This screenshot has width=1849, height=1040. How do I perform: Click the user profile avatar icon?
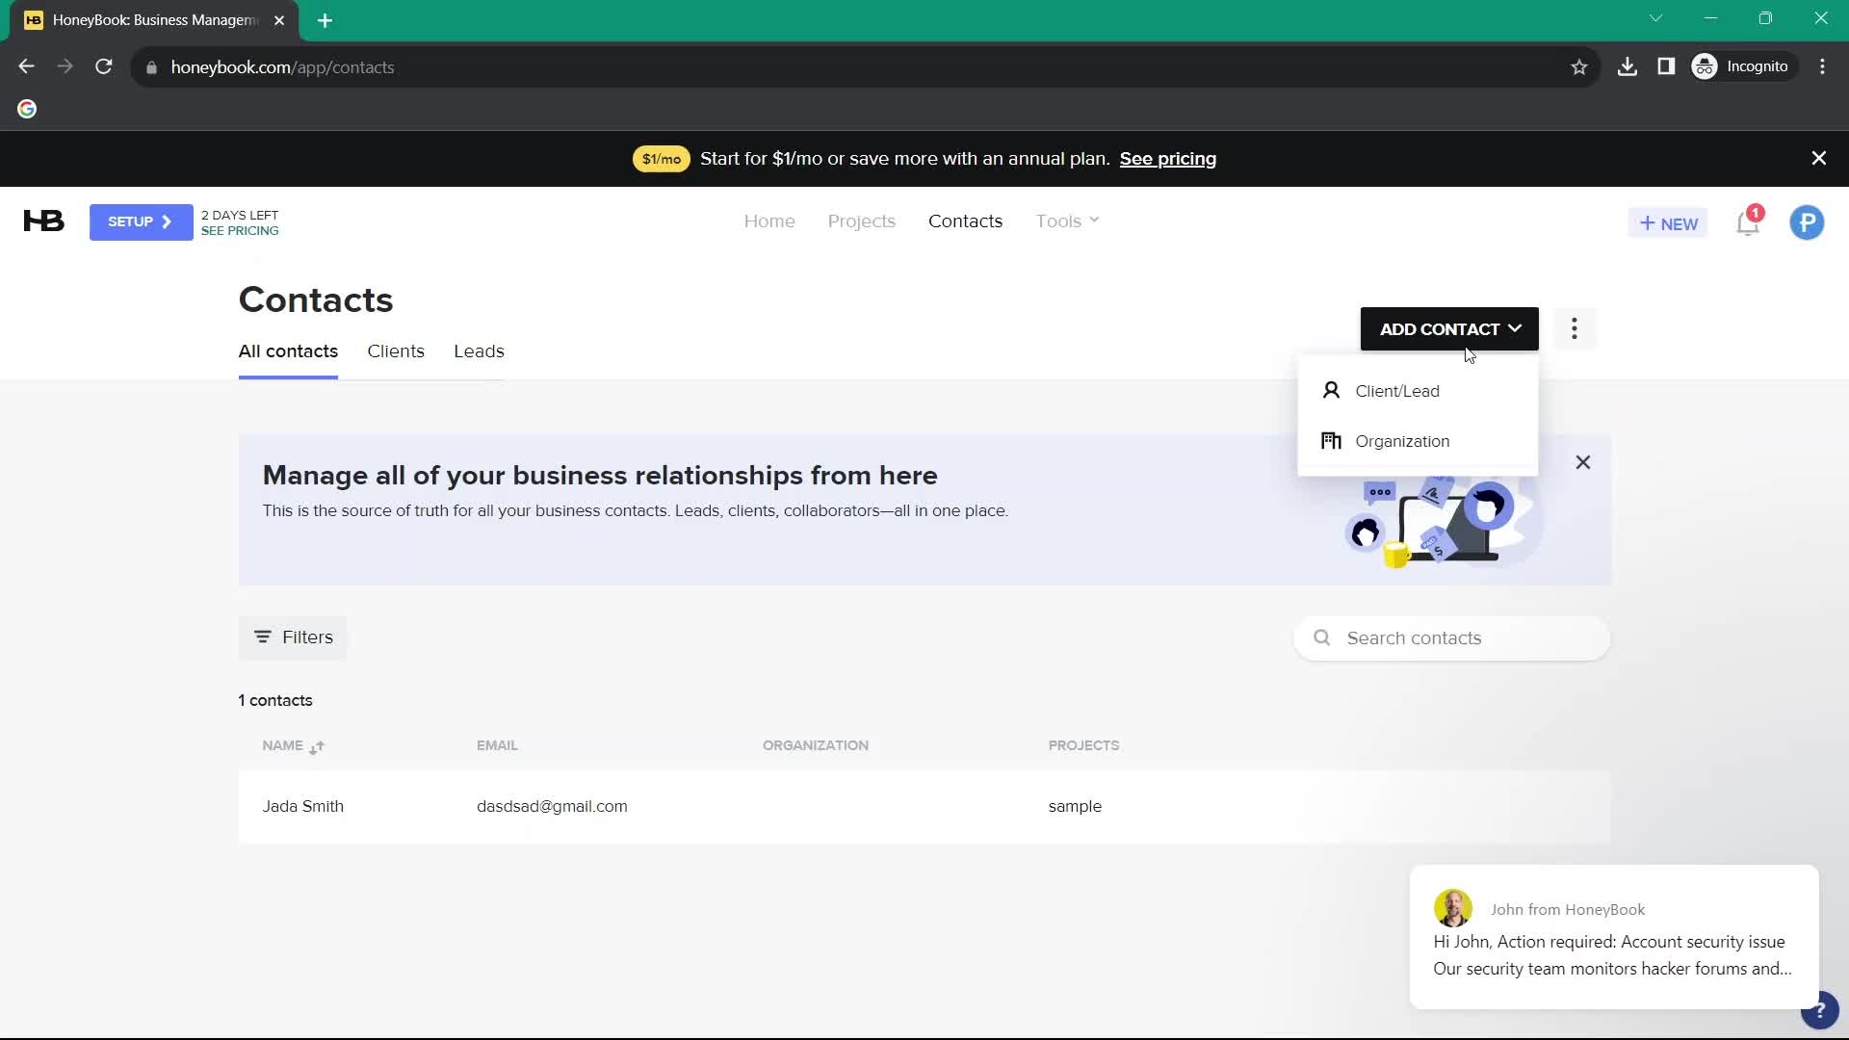click(1809, 222)
